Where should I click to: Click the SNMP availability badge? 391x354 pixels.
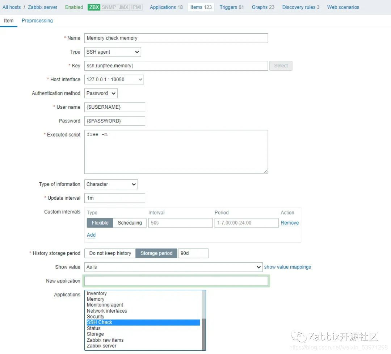point(109,7)
